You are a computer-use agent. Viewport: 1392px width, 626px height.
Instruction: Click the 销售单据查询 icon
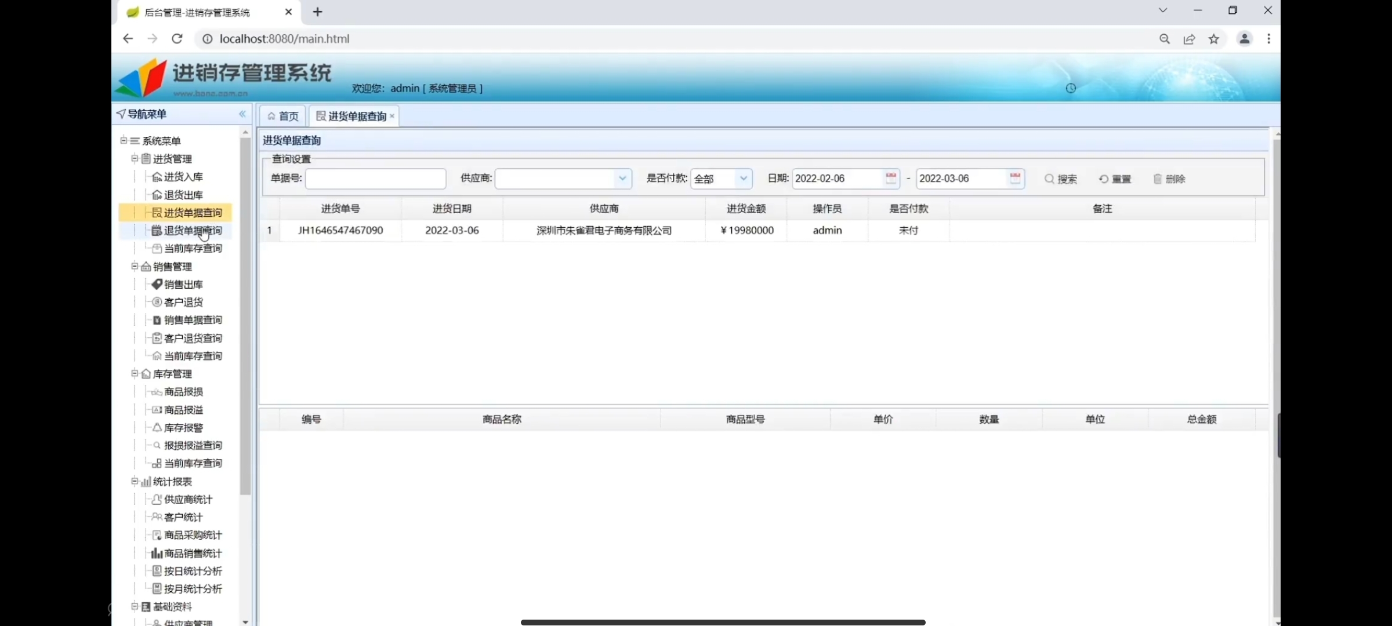coord(157,320)
